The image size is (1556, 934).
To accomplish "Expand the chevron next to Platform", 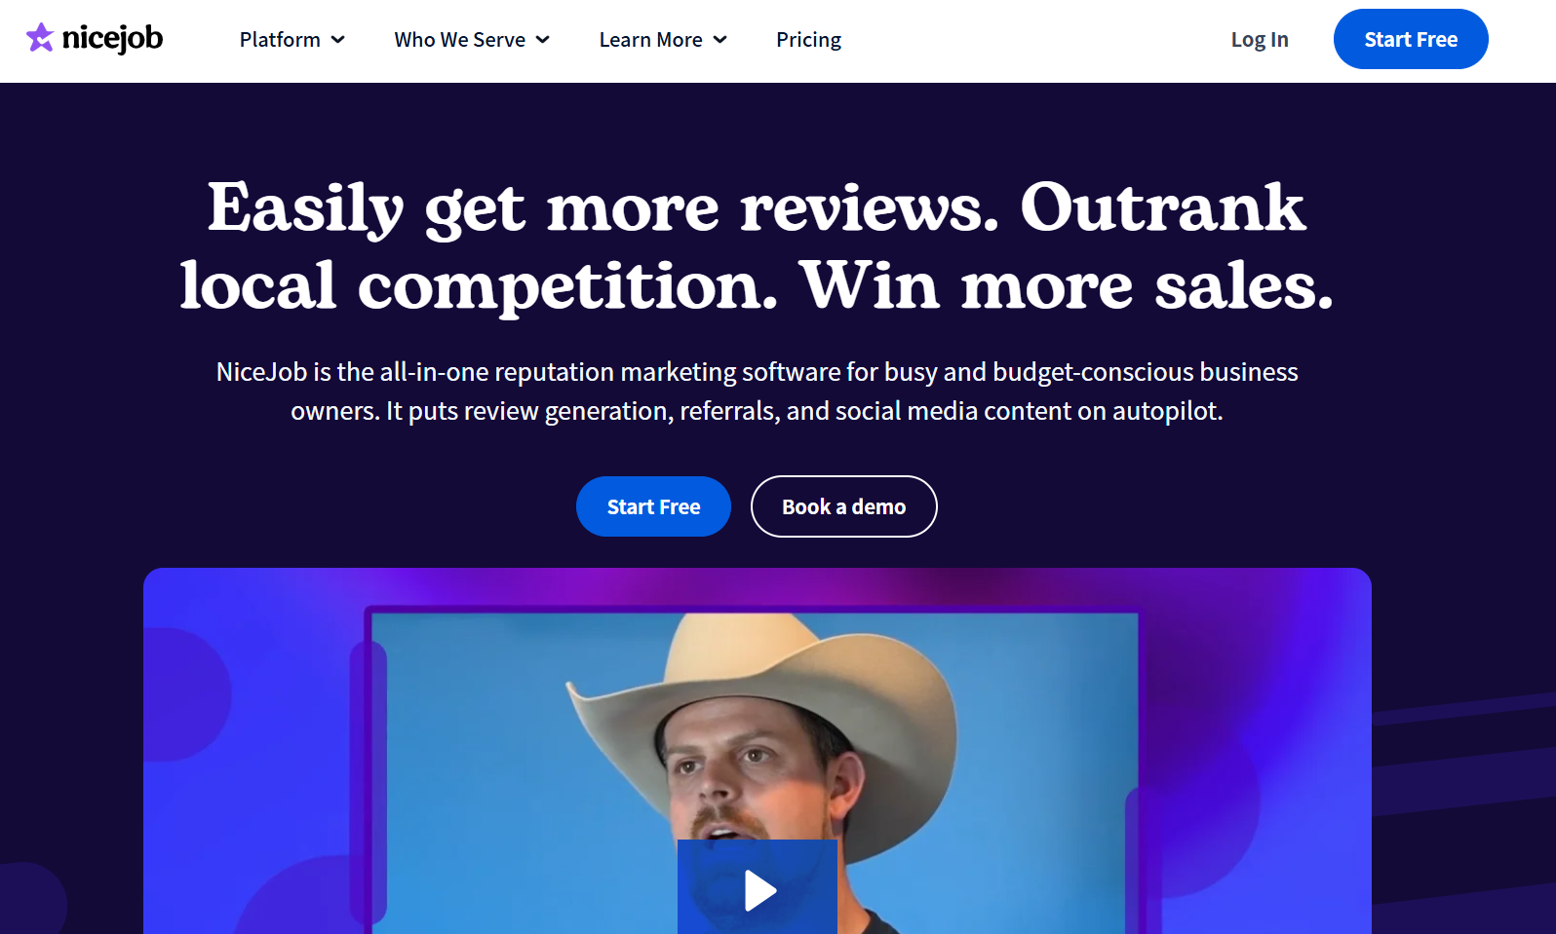I will point(338,40).
